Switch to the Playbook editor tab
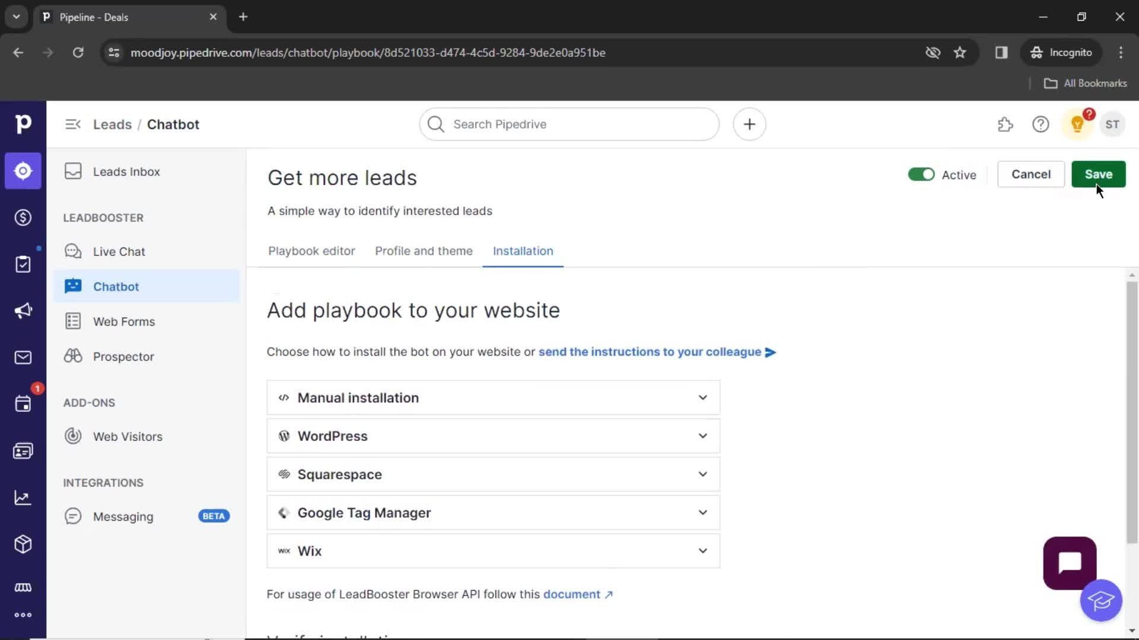 click(311, 251)
